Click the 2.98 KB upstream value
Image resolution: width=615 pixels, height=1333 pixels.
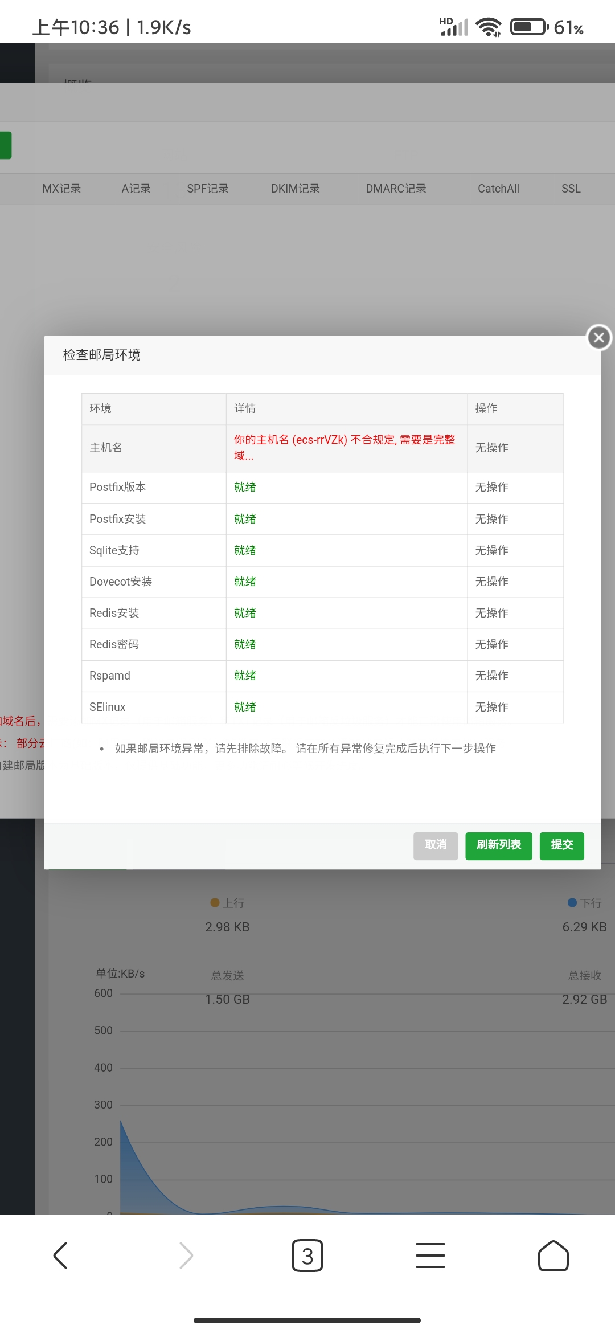[227, 927]
